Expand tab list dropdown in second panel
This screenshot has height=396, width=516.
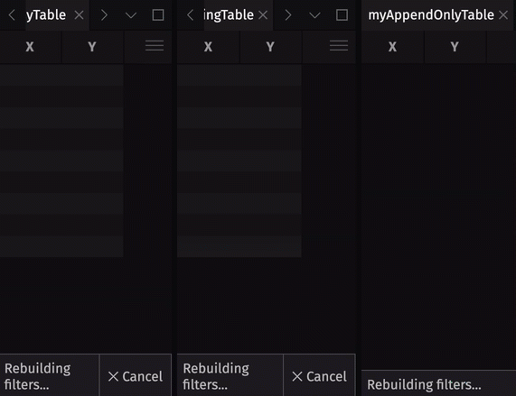[x=314, y=15]
